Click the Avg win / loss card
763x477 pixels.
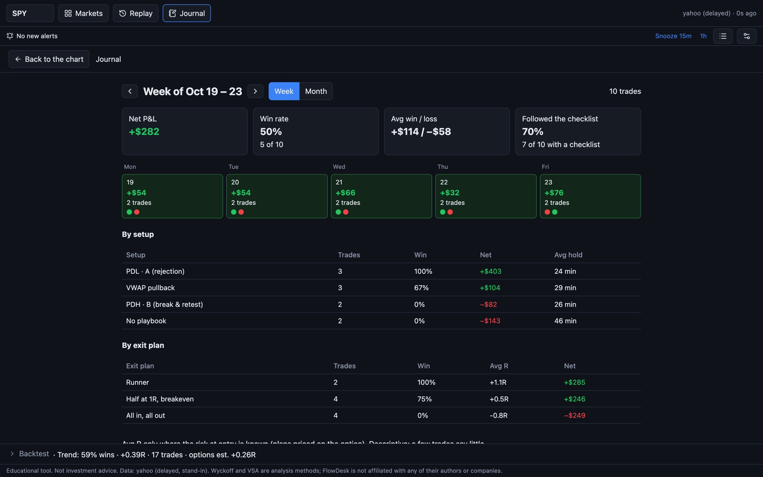(x=447, y=131)
